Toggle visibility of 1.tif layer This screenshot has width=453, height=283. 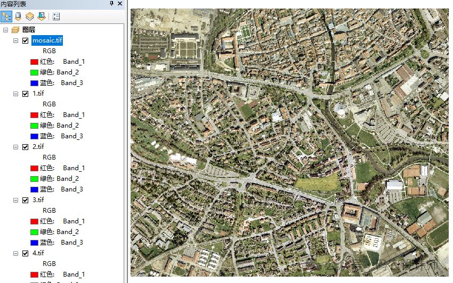(x=26, y=94)
